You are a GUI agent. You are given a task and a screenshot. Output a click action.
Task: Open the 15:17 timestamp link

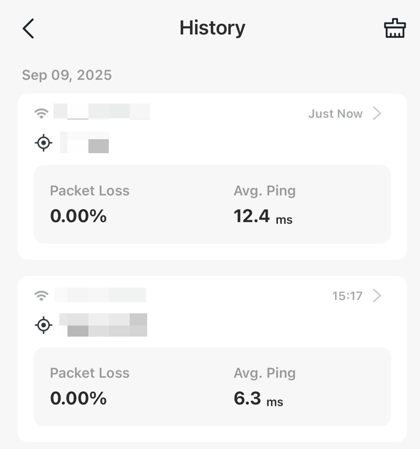(x=347, y=296)
